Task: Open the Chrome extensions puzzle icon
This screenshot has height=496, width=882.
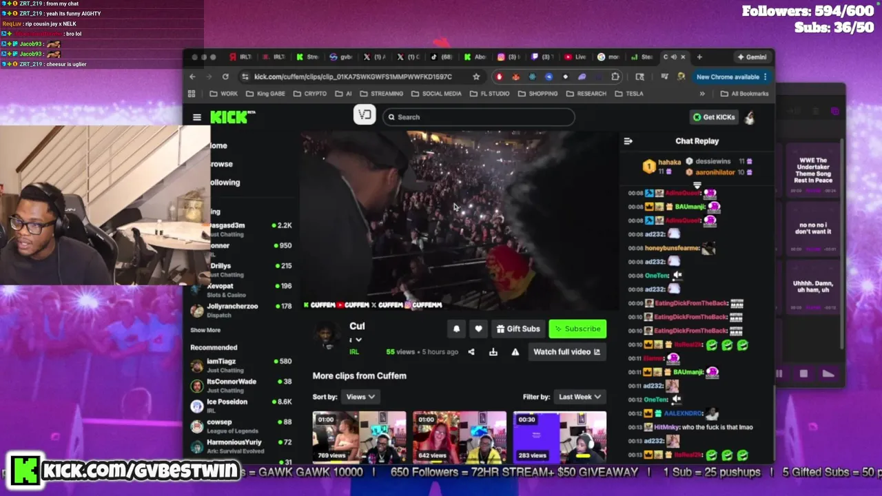Action: 615,76
